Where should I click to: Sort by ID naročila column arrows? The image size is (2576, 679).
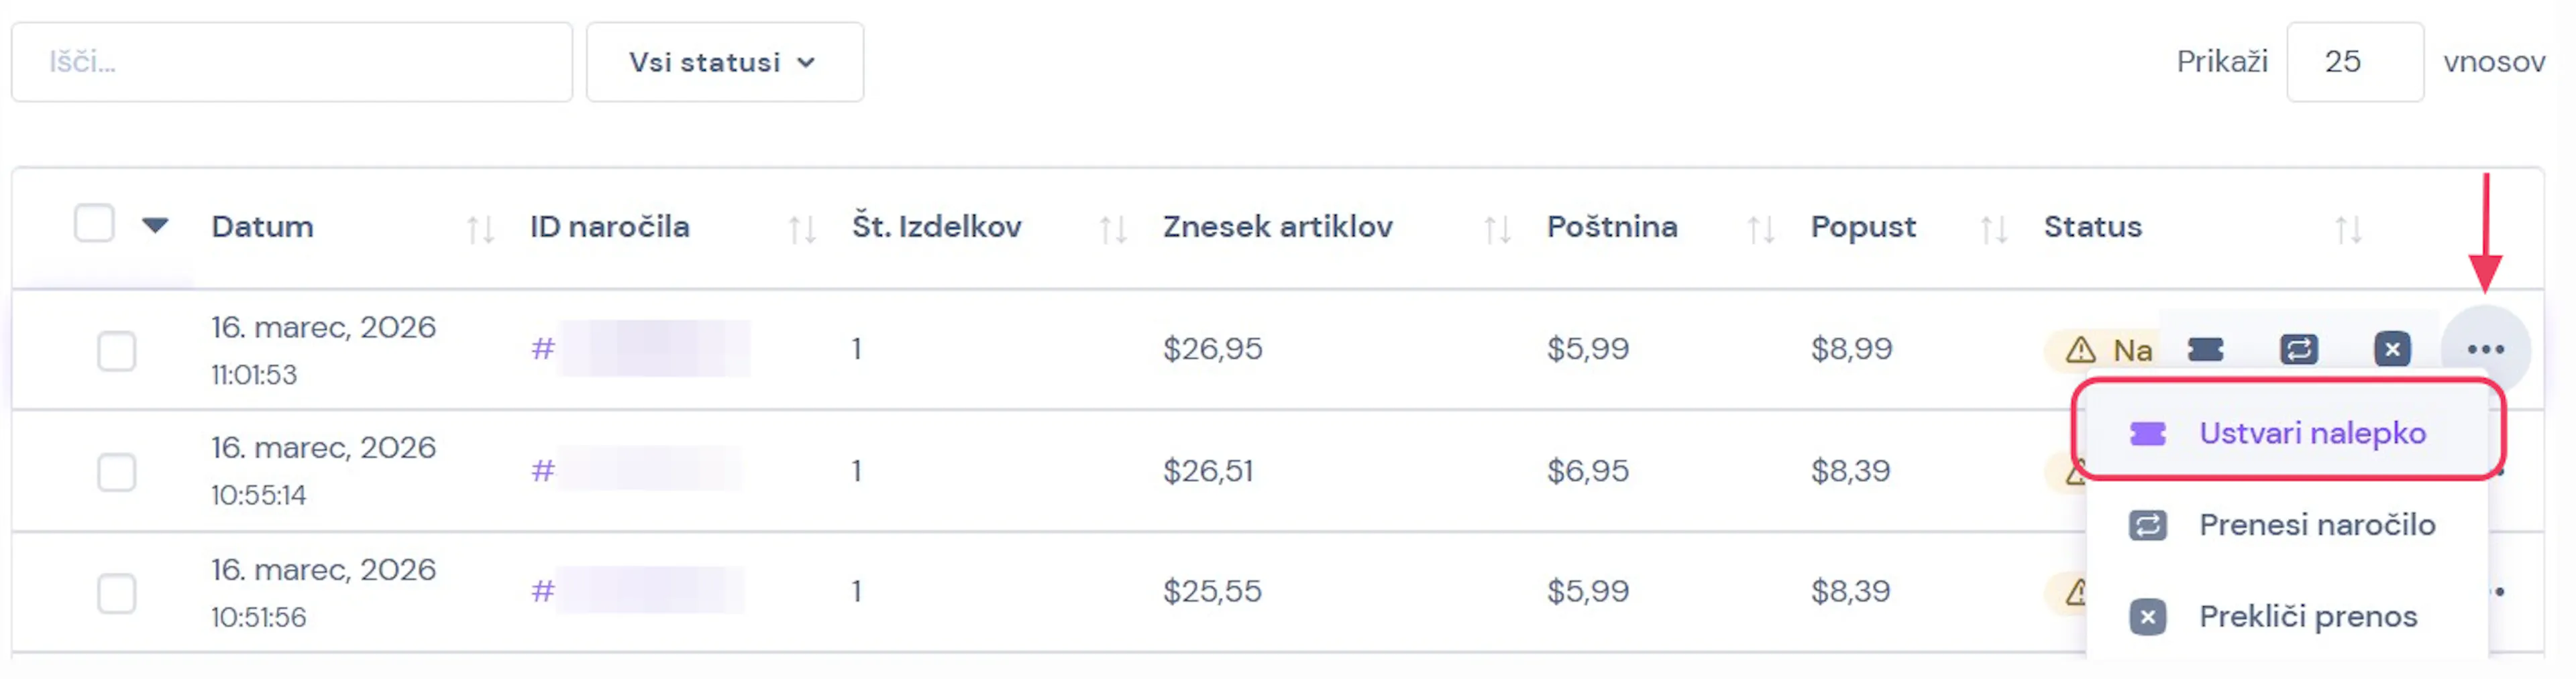click(801, 229)
